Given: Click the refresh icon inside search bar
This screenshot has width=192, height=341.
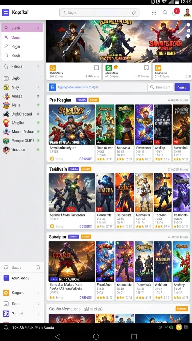Looking at the screenshot, I should [x=134, y=13].
